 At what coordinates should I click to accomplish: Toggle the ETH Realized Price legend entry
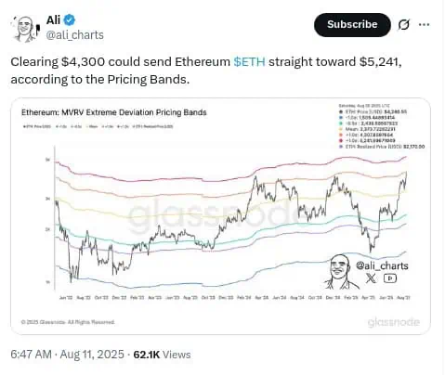(152, 126)
